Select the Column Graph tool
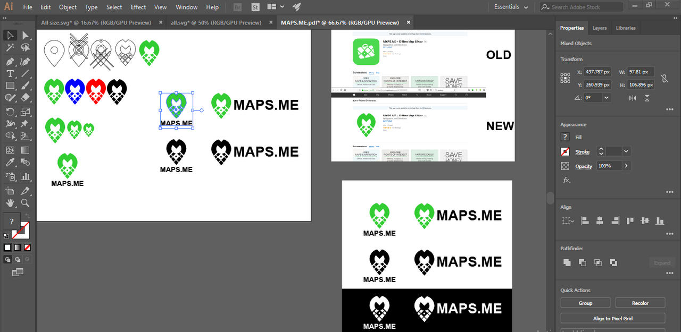The height and width of the screenshot is (332, 681). [x=25, y=176]
